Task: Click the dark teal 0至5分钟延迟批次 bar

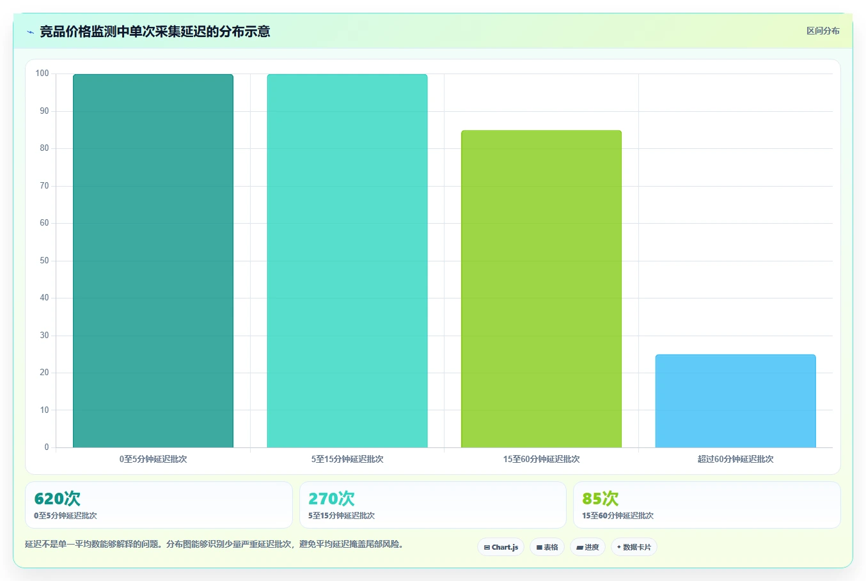Action: point(153,261)
